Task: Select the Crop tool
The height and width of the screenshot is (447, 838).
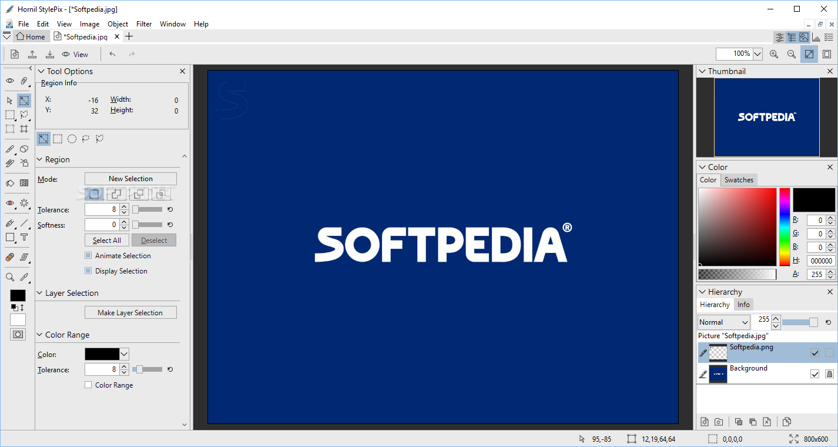Action: 24,129
